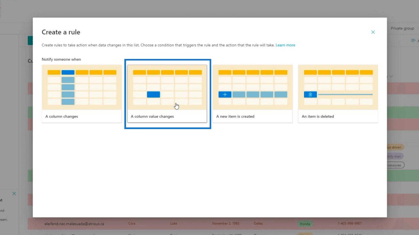Viewport: 419px width, 235px height.
Task: Close the Create a rule dialog
Action: [373, 32]
